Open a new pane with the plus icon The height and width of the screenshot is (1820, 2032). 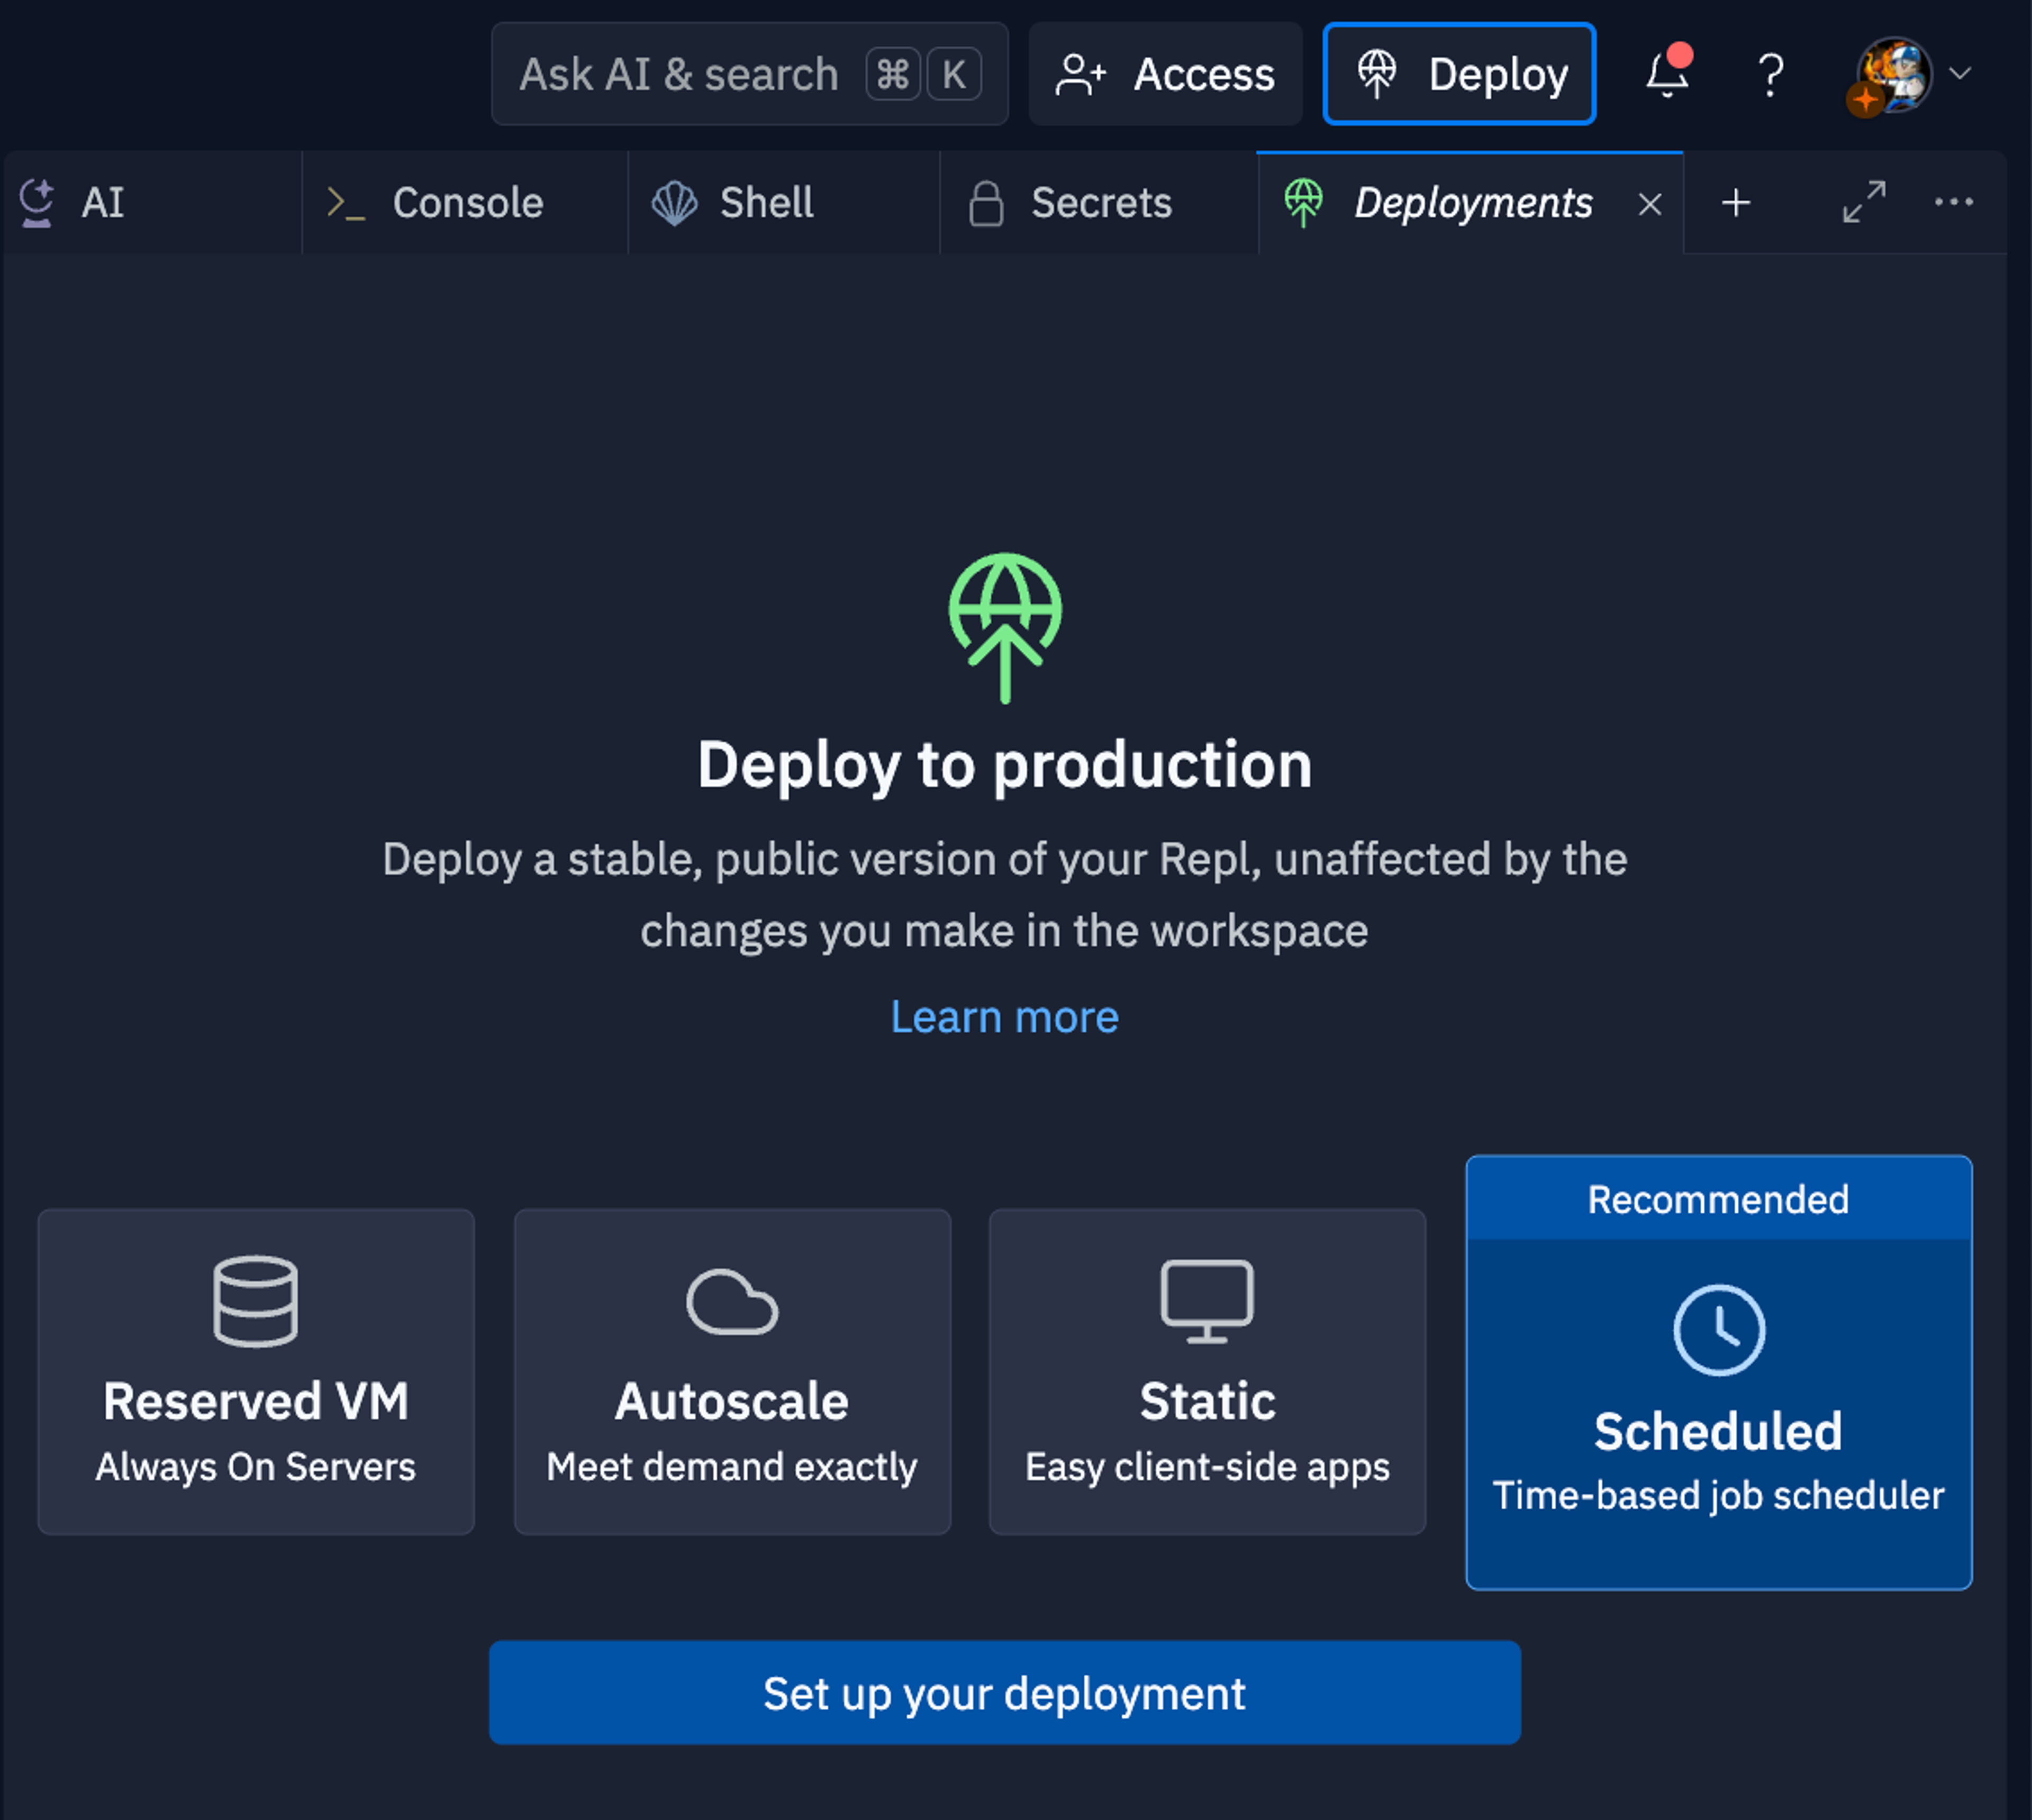click(x=1735, y=203)
